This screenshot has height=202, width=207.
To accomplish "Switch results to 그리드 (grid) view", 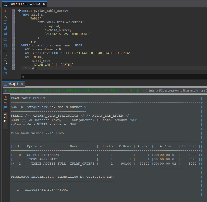I will point(5,103).
